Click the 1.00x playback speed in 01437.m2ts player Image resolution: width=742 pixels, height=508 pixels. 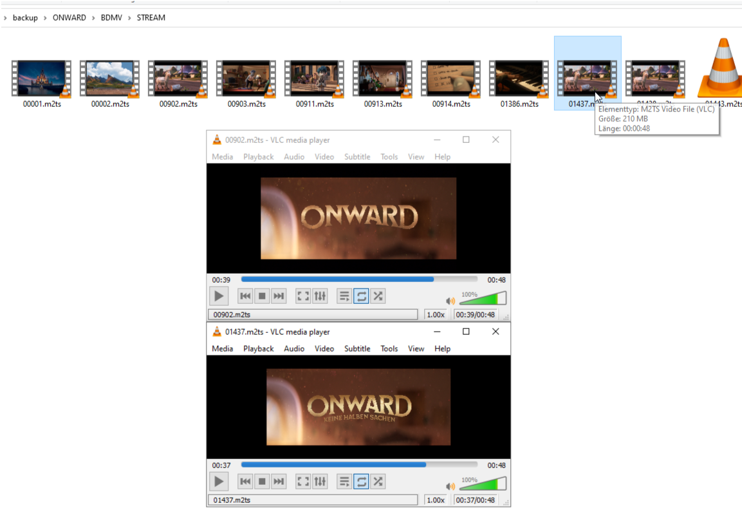tap(436, 500)
